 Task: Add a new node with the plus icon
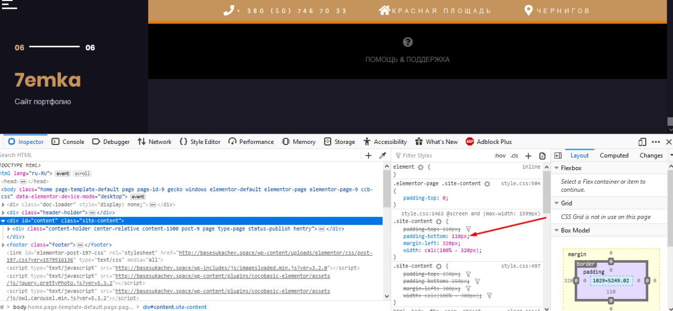click(369, 155)
